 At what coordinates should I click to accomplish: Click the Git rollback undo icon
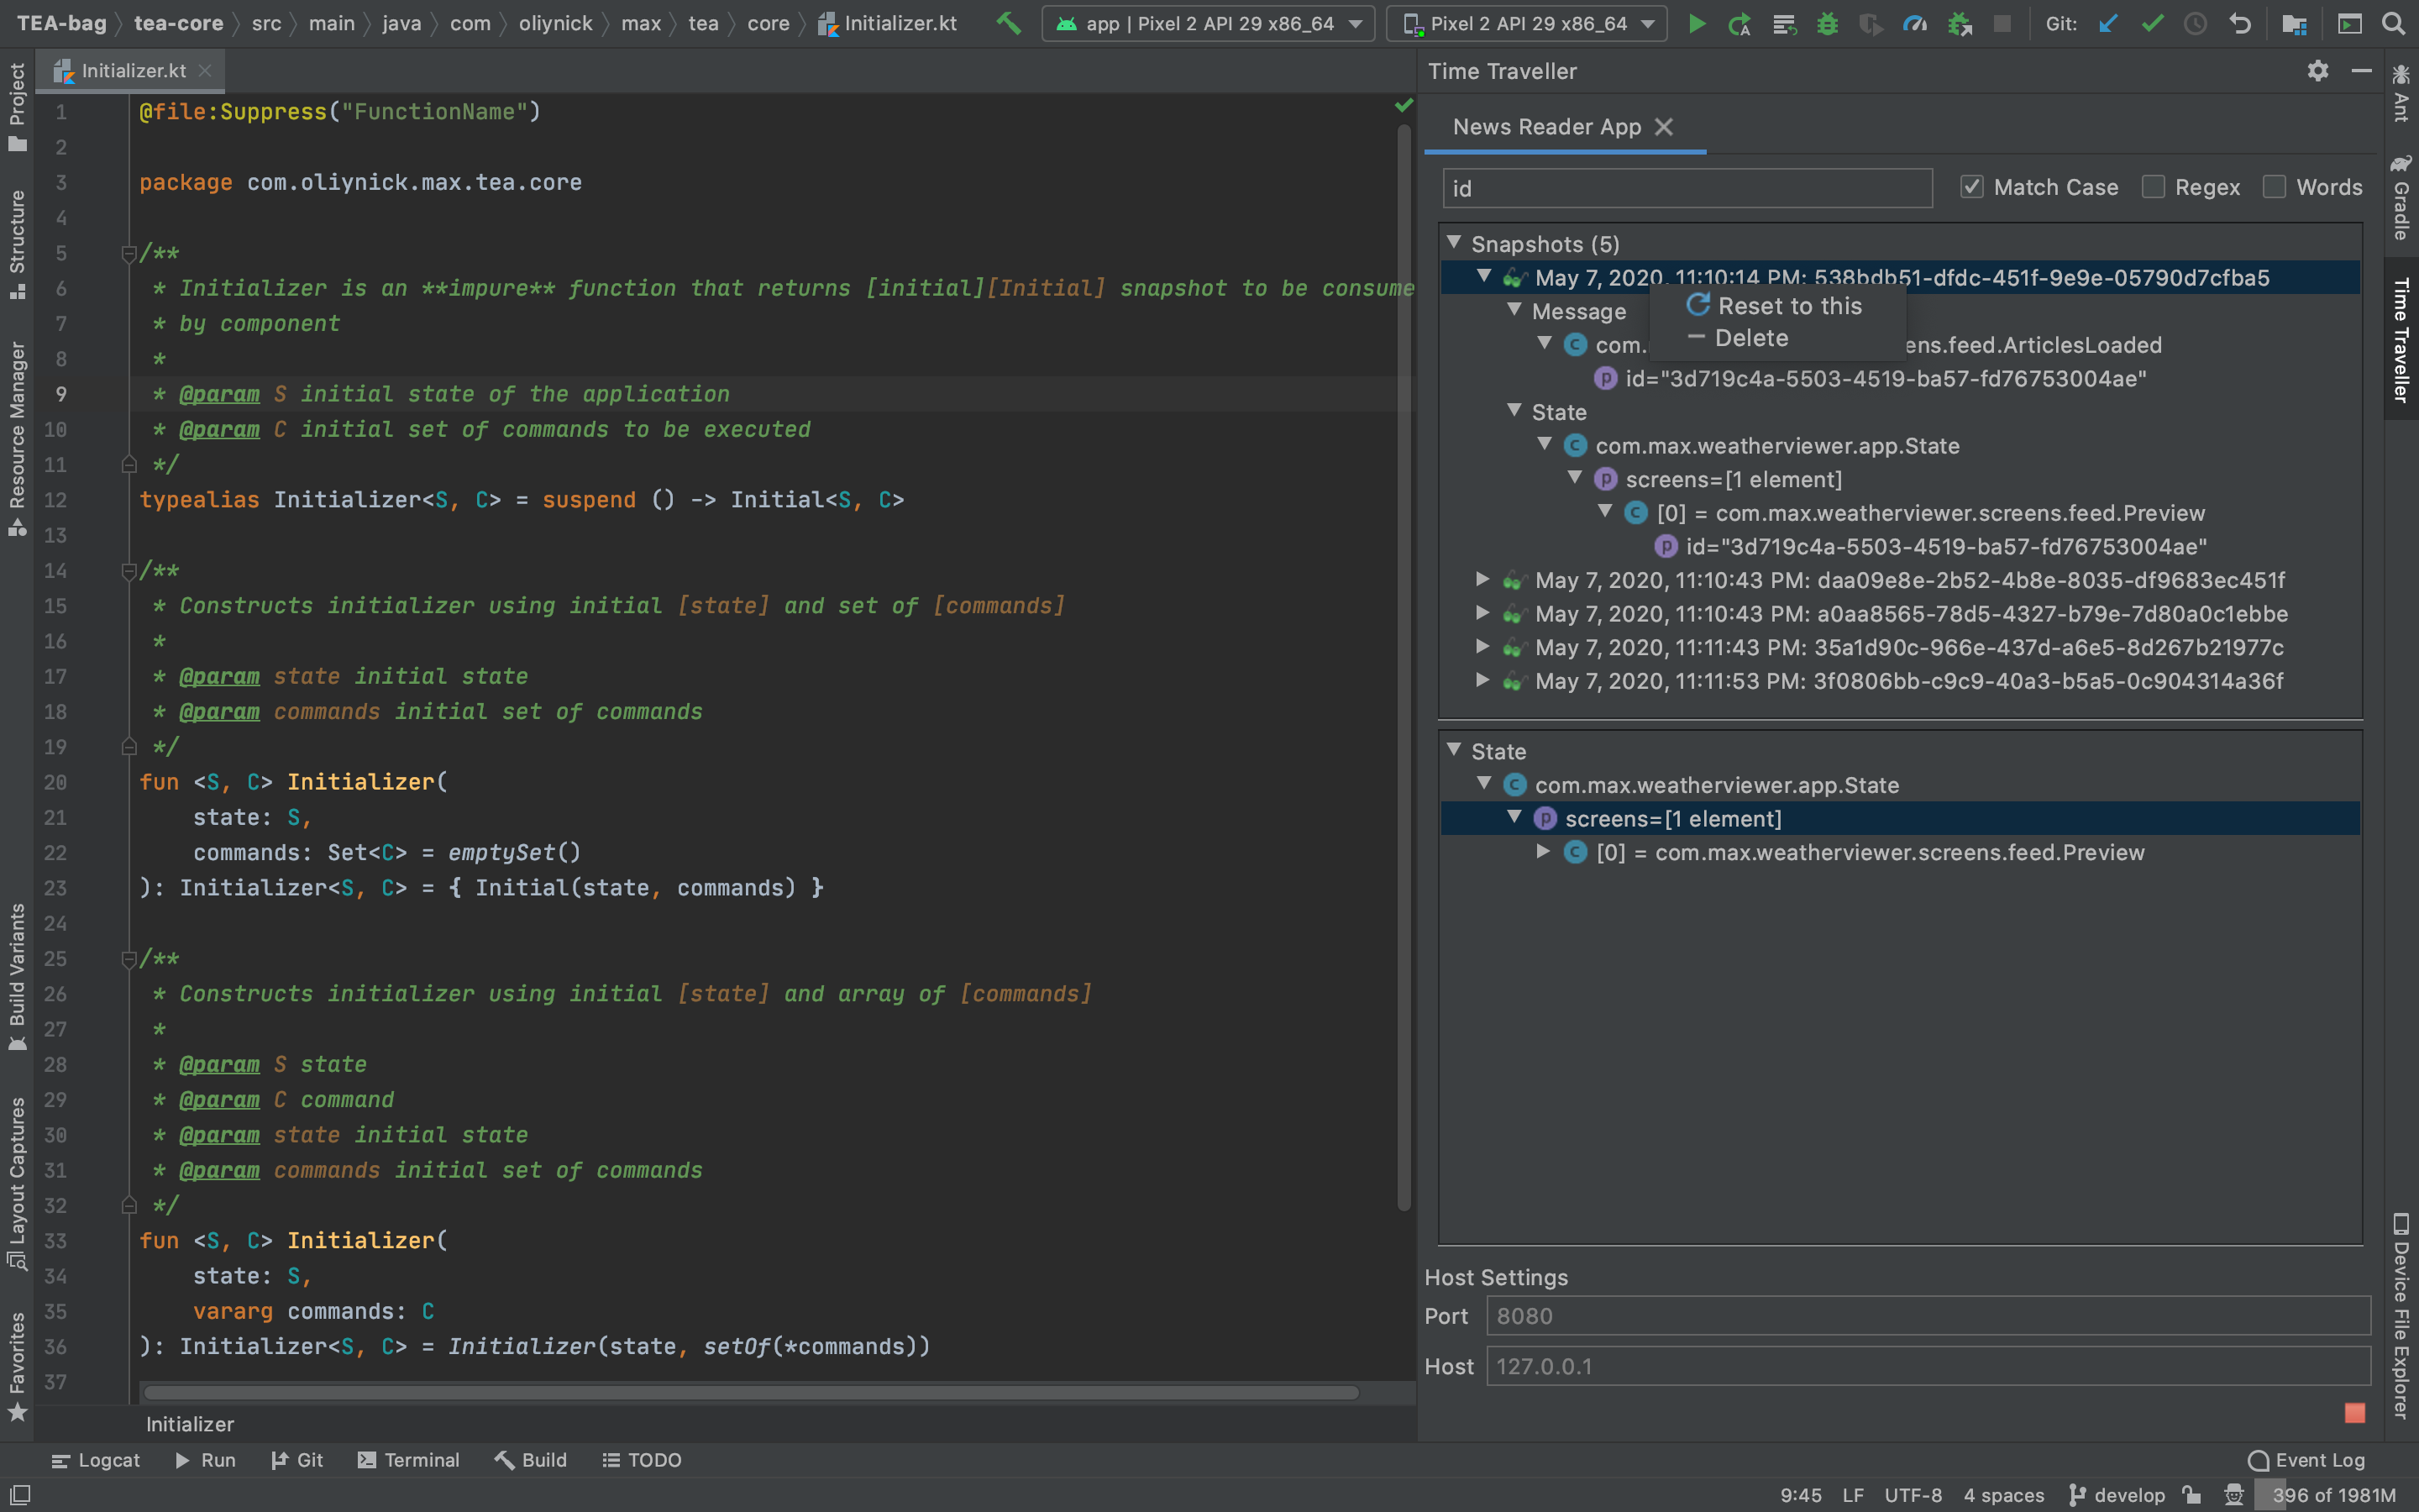coord(2240,23)
